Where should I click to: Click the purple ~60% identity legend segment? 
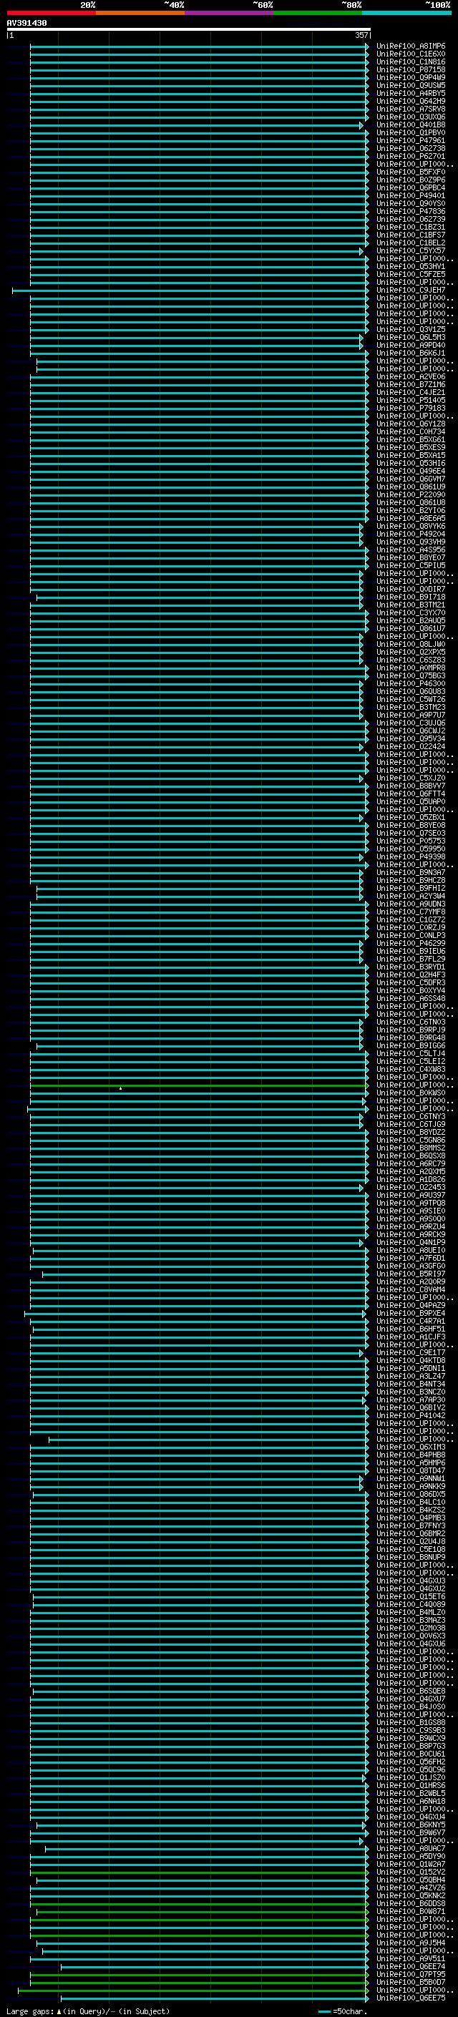point(228,13)
